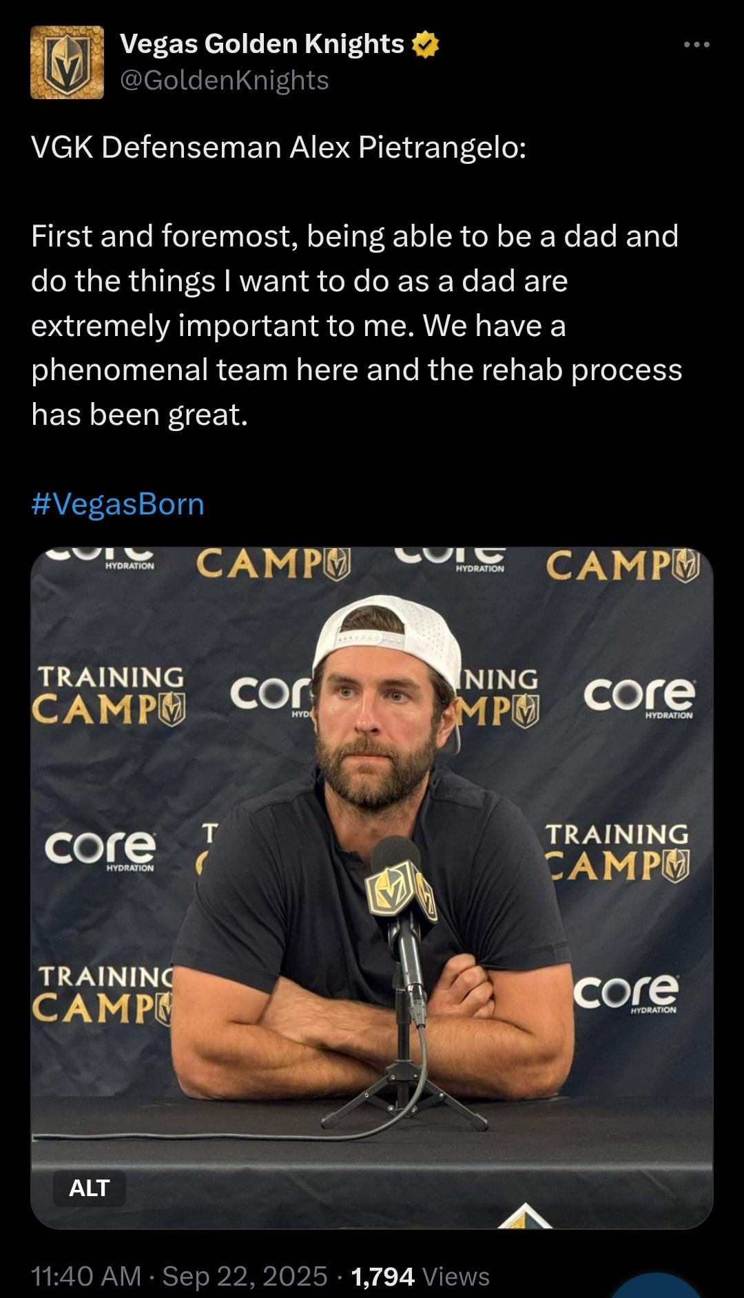Click the gold triangle logo on table edge
744x1298 pixels.
[525, 1217]
